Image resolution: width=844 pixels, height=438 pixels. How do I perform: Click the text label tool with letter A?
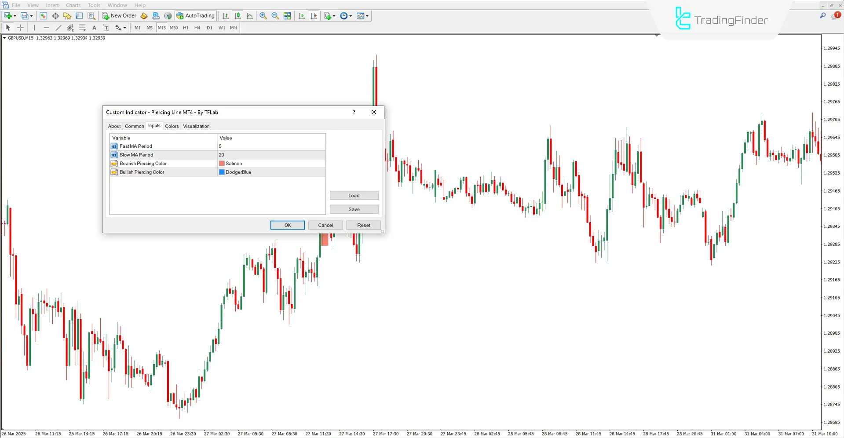point(94,27)
